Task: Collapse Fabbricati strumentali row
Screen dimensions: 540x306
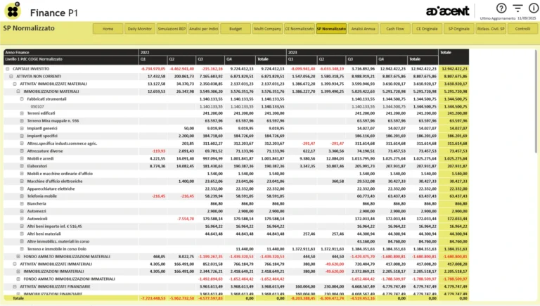Action: tap(21, 99)
